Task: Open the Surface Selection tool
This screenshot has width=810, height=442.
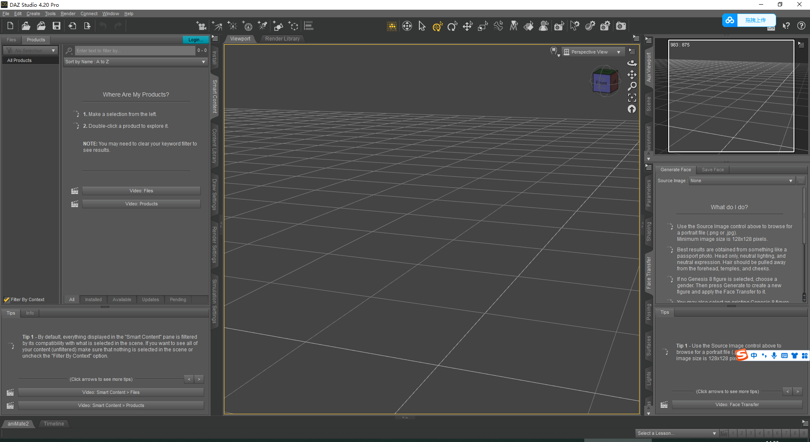Action: click(529, 26)
